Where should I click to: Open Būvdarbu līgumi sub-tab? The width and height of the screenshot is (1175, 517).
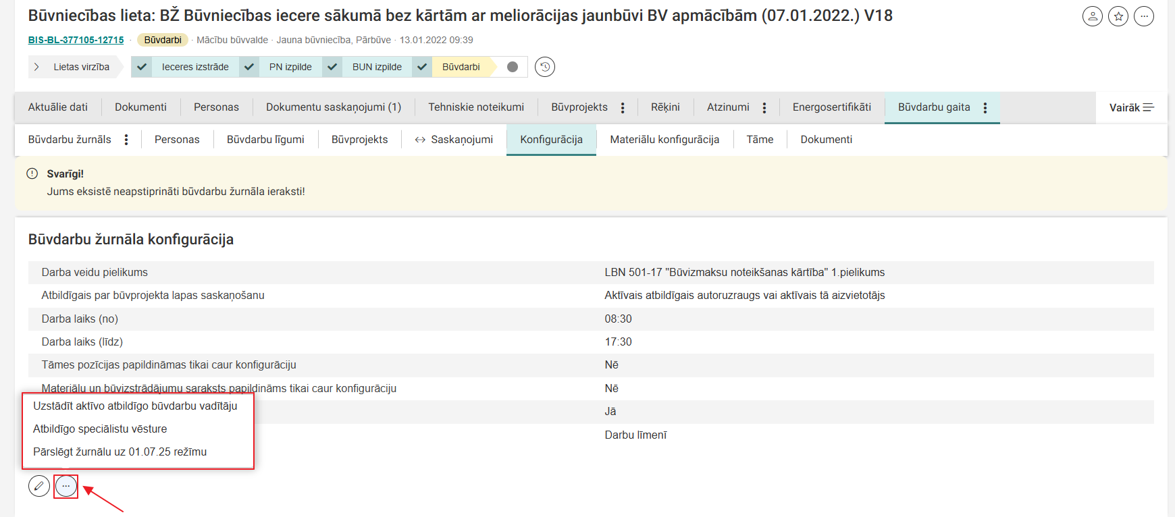pos(265,140)
